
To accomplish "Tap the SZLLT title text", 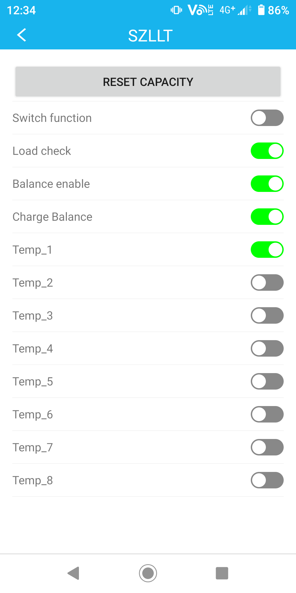I will pyautogui.click(x=150, y=36).
